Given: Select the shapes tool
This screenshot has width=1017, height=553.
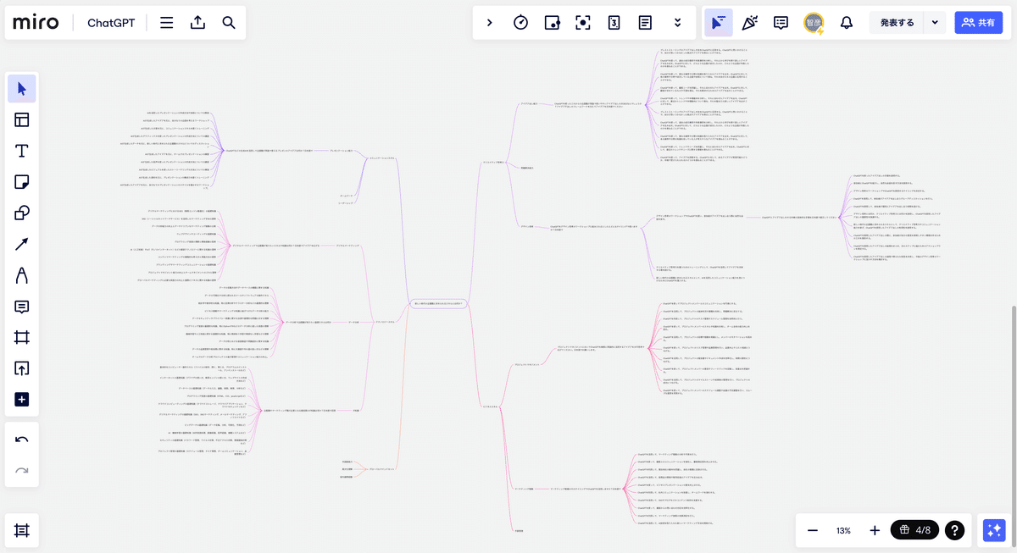Looking at the screenshot, I should (x=22, y=213).
